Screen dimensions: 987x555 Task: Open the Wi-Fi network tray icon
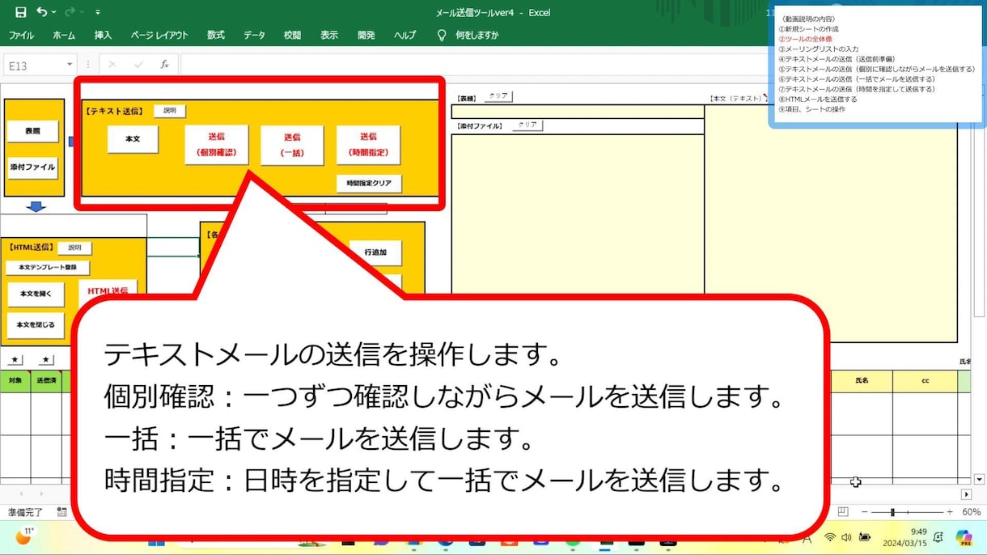829,537
